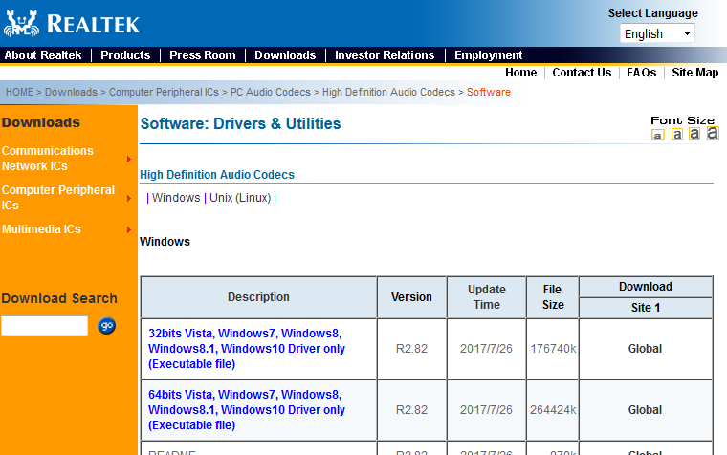Open 64bits Vista Windows driver link
727x455 pixels.
[x=246, y=409]
